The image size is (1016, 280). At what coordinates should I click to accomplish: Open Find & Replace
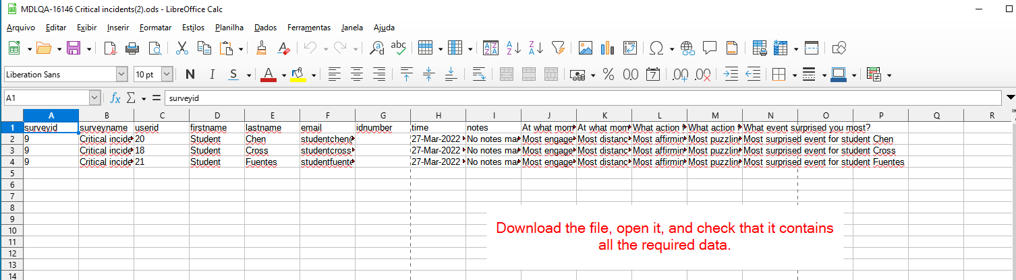pyautogui.click(x=378, y=48)
